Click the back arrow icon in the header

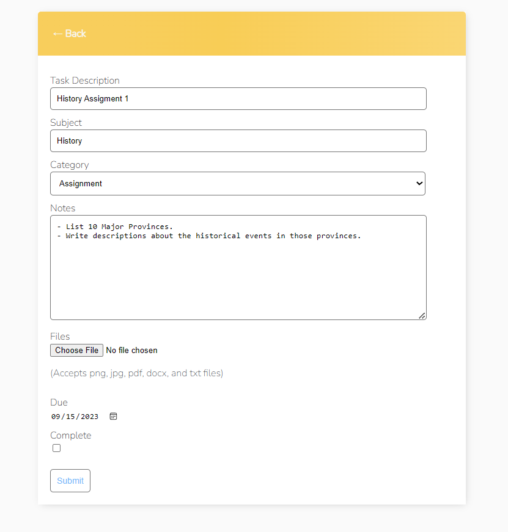57,34
